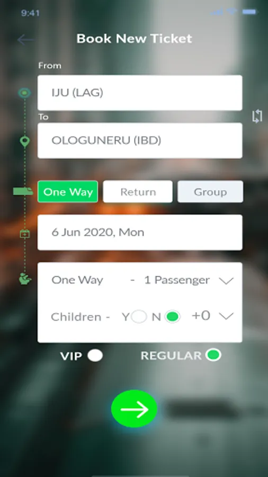Click the destination map pin icon
The width and height of the screenshot is (268, 477).
pos(24,142)
